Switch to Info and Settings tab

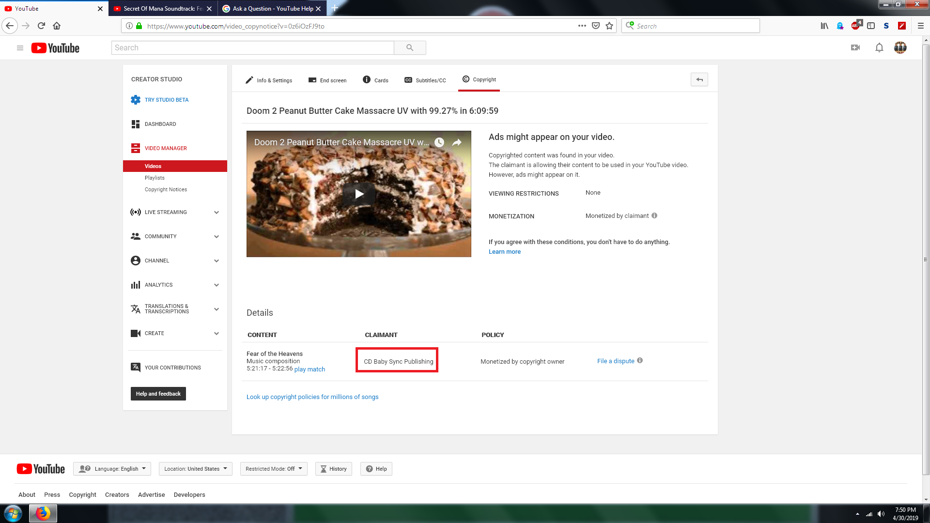(268, 79)
